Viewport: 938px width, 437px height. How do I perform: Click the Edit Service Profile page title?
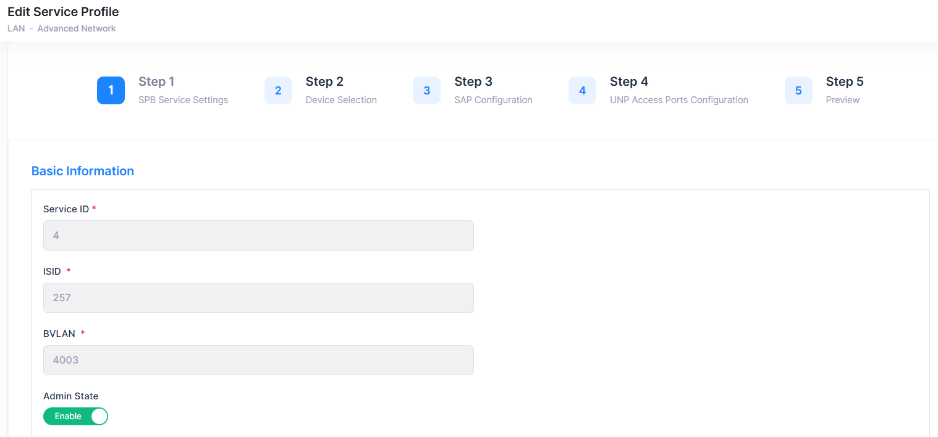point(63,12)
